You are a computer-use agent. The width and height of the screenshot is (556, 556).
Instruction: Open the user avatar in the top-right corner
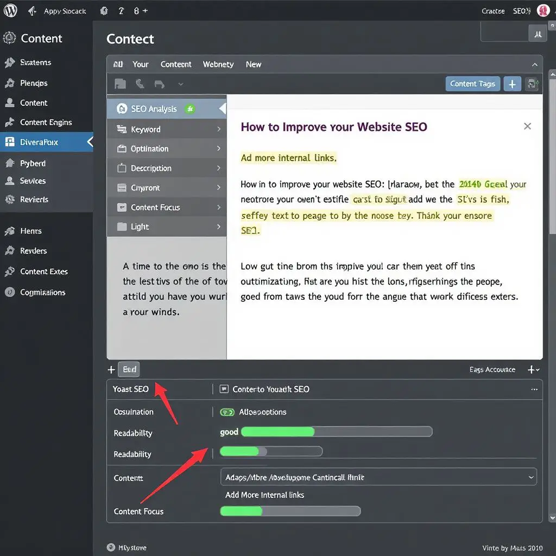pos(542,10)
